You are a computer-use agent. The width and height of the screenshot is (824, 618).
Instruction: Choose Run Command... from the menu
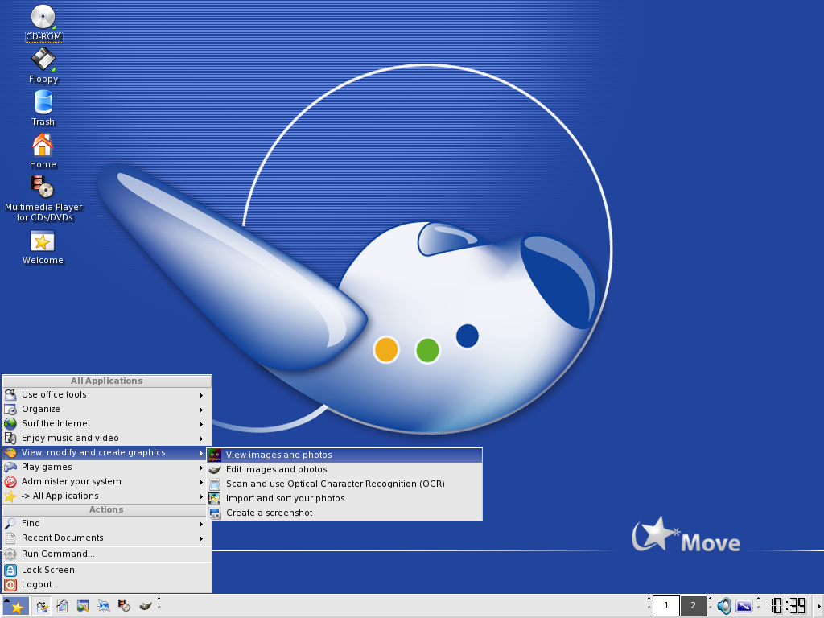(107, 554)
